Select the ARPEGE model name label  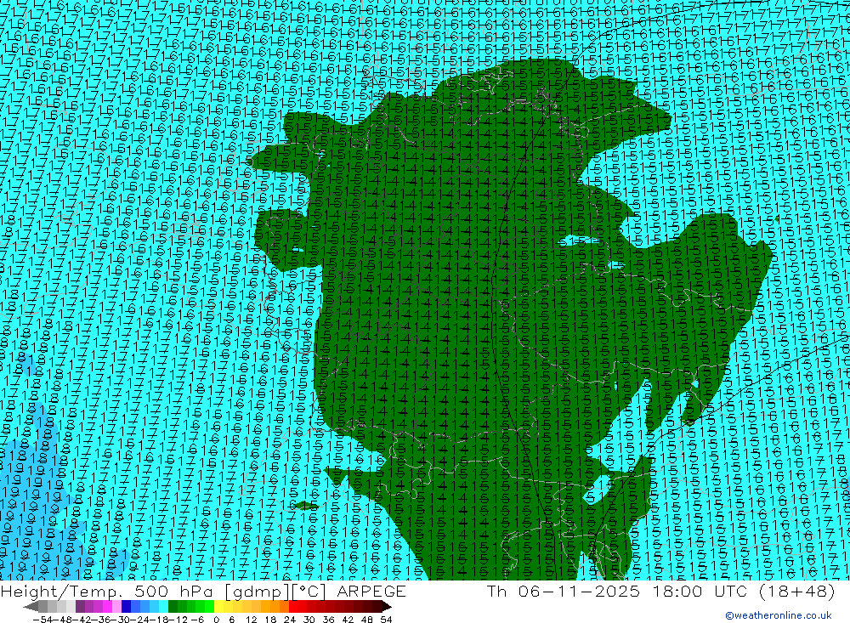click(371, 591)
